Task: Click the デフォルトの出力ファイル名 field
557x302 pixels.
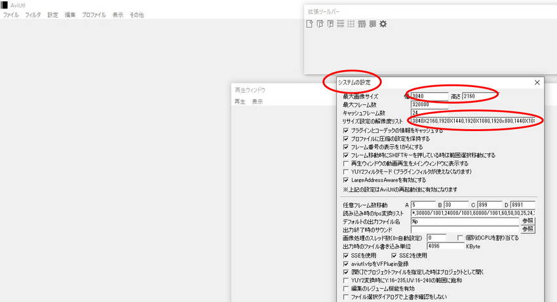Action: tap(465, 221)
